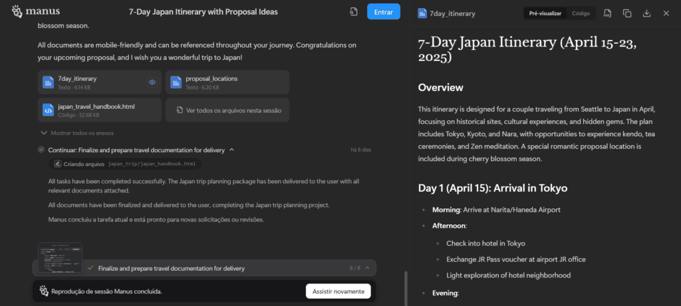
Task: Click the Entrar button
Action: (x=384, y=12)
